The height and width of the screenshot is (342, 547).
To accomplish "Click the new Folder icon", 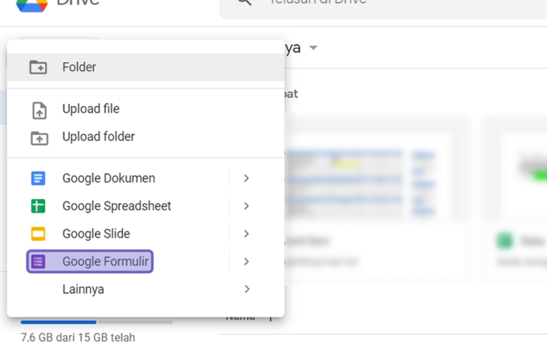I will pyautogui.click(x=38, y=67).
